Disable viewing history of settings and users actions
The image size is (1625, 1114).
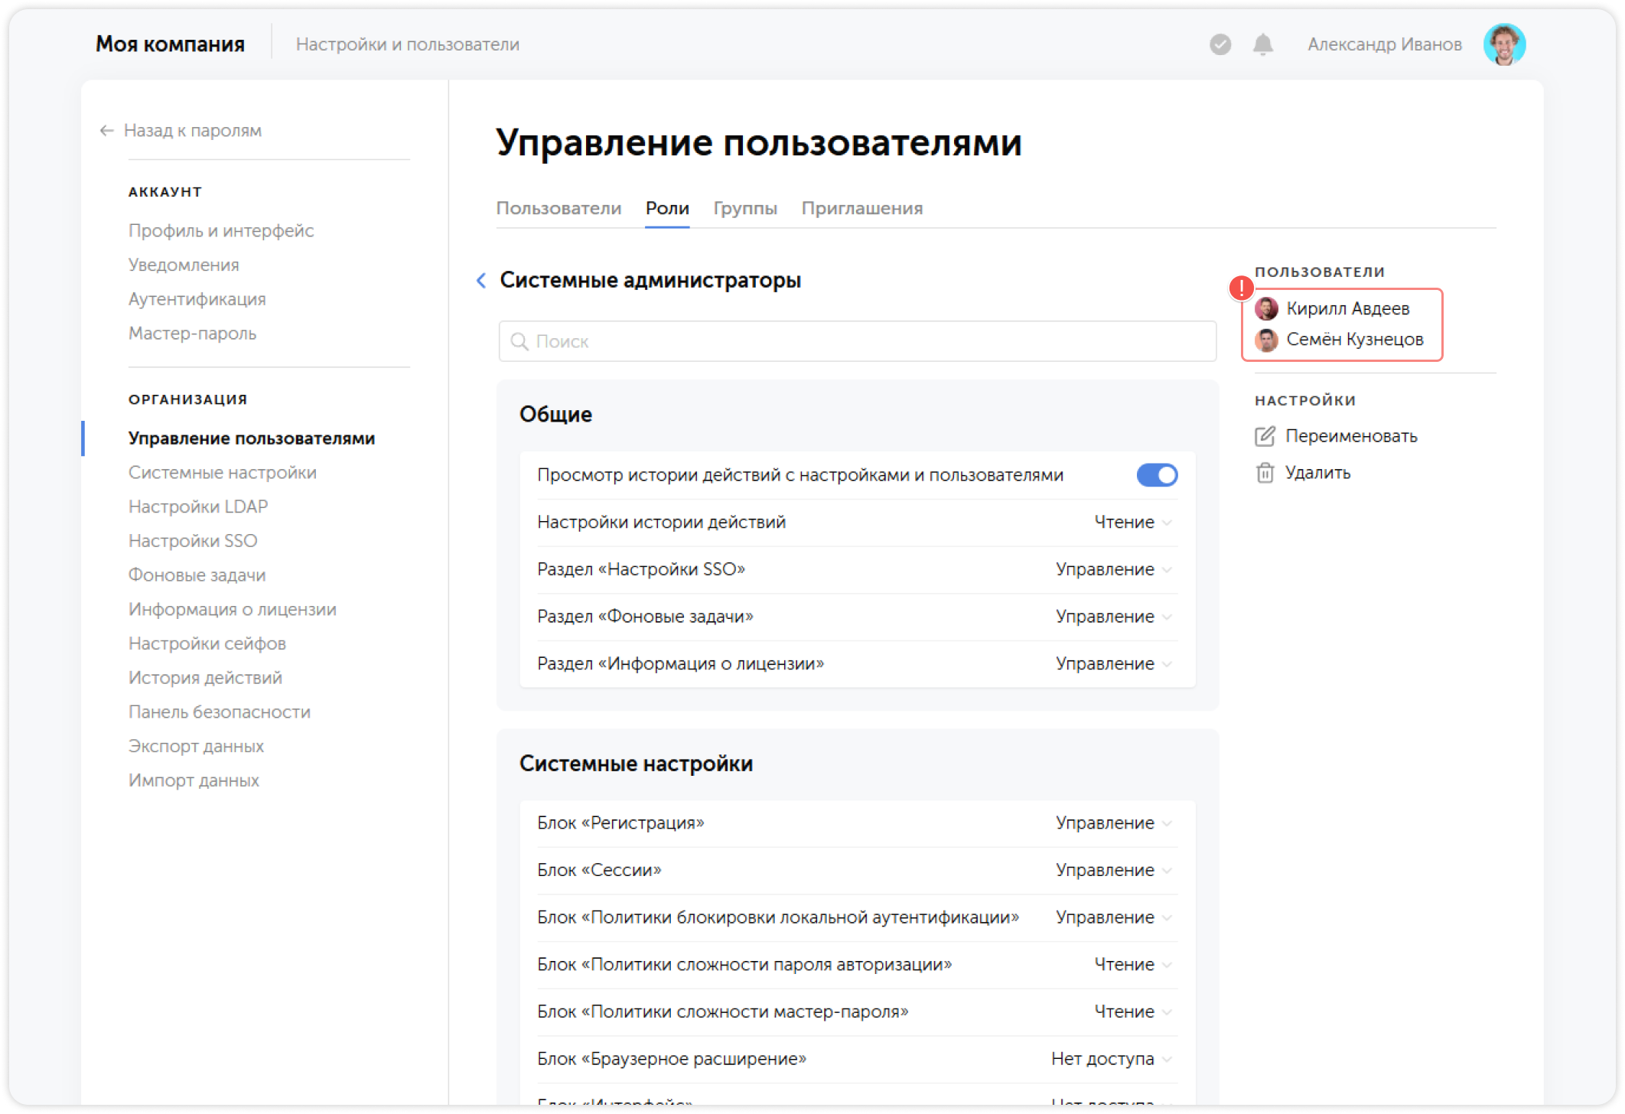pos(1158,474)
